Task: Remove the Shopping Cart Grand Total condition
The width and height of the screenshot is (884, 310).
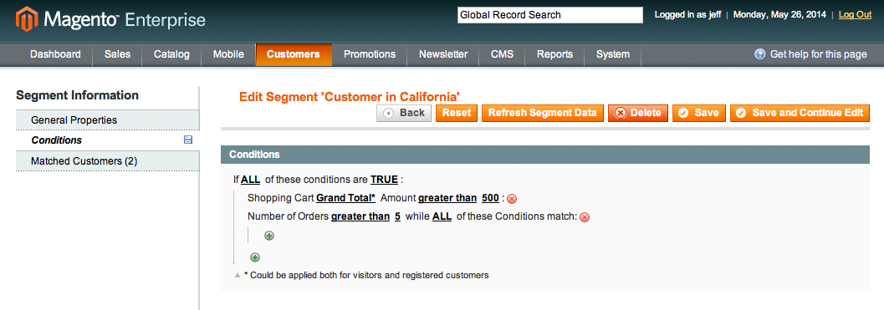Action: [512, 198]
